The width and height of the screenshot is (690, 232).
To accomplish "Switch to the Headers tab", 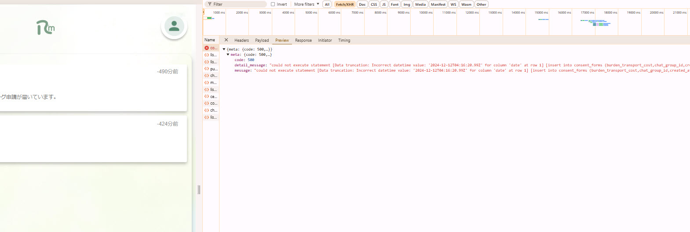I will [241, 40].
